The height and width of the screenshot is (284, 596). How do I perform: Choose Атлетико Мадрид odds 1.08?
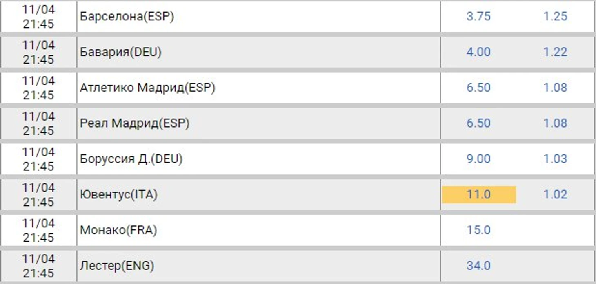pyautogui.click(x=555, y=88)
